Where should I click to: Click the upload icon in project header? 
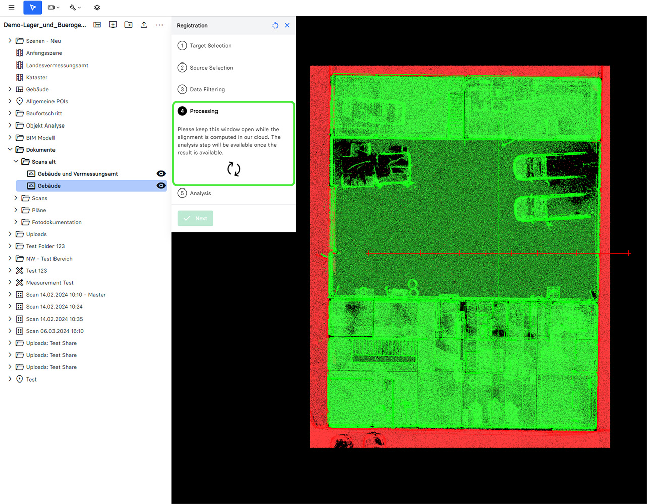tap(144, 25)
